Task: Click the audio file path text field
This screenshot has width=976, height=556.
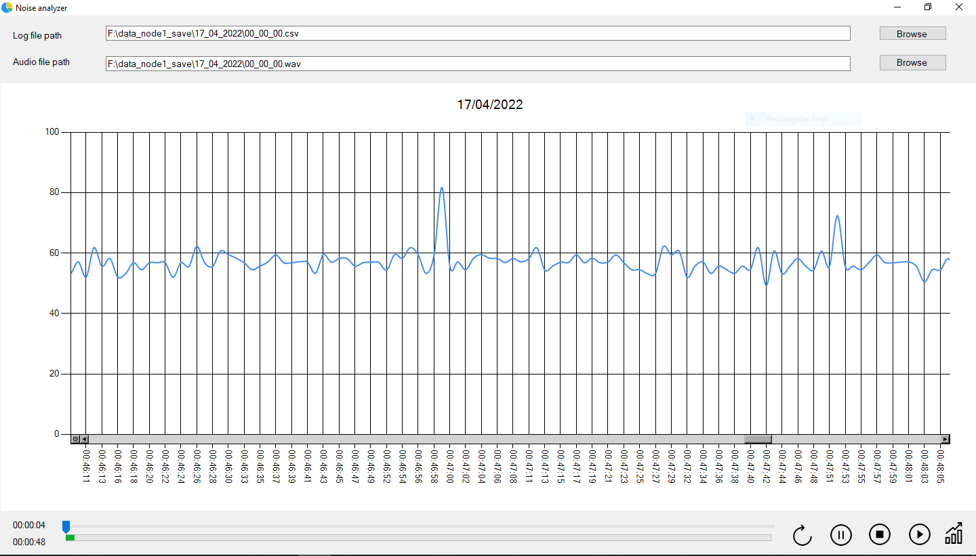Action: (478, 64)
